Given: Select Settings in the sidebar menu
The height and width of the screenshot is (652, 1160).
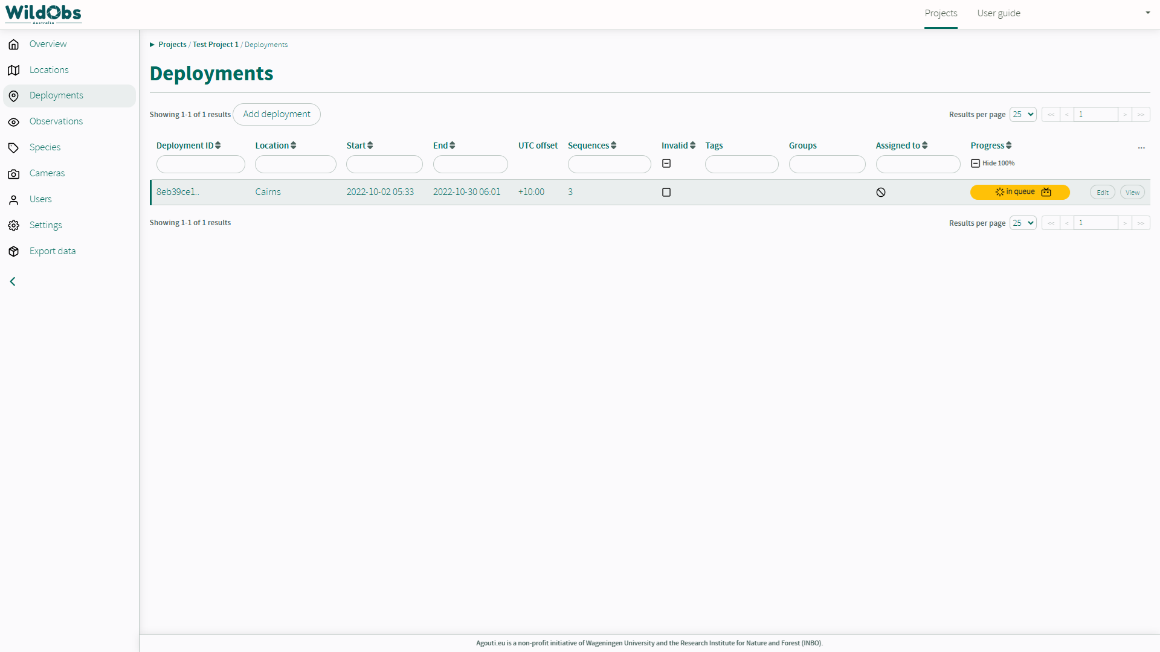Looking at the screenshot, I should pyautogui.click(x=46, y=225).
